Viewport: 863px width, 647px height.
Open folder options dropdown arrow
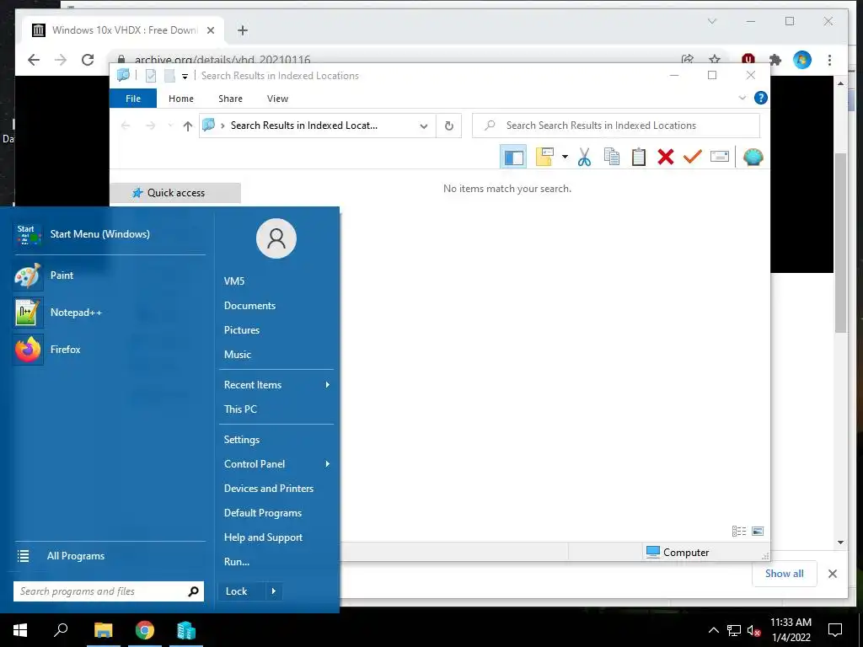[565, 157]
